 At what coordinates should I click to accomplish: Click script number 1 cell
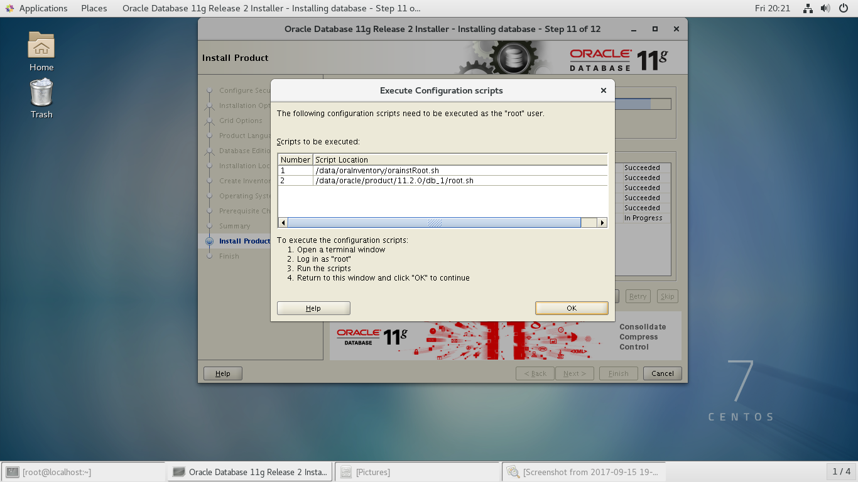click(x=295, y=170)
